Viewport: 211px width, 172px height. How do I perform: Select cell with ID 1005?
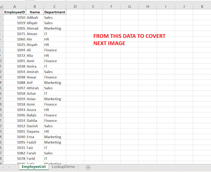coord(15,28)
